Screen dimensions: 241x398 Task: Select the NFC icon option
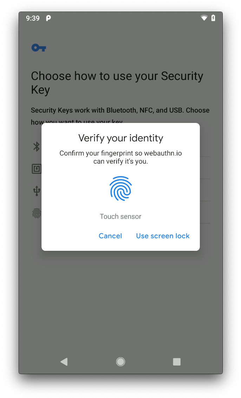coord(37,169)
